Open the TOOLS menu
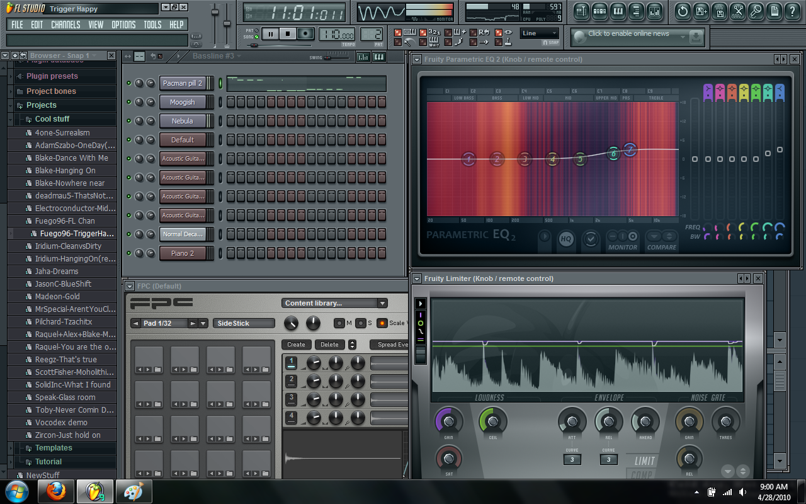The height and width of the screenshot is (504, 806). pos(152,25)
